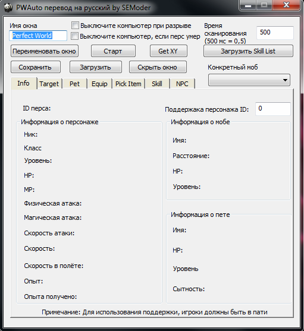Click the Скрыть окно button

click(158, 67)
